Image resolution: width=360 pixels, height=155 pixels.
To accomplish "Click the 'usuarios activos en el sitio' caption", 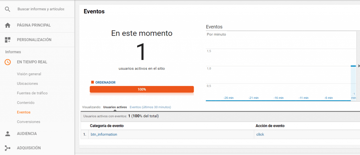I will (142, 68).
